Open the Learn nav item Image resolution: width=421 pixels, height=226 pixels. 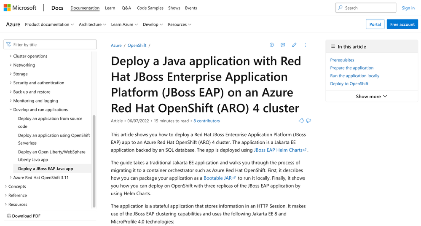[x=110, y=8]
